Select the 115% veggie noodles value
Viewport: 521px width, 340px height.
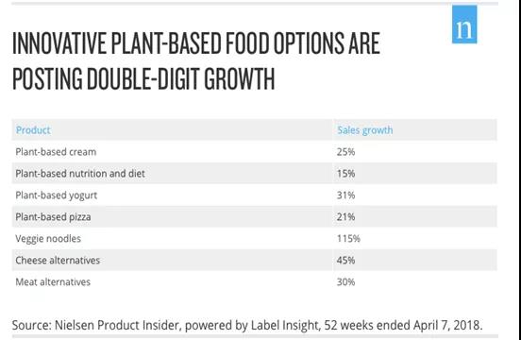[x=348, y=239]
